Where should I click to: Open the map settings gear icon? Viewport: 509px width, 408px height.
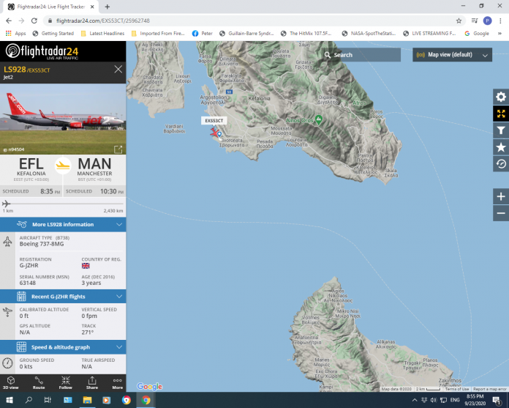click(x=501, y=97)
